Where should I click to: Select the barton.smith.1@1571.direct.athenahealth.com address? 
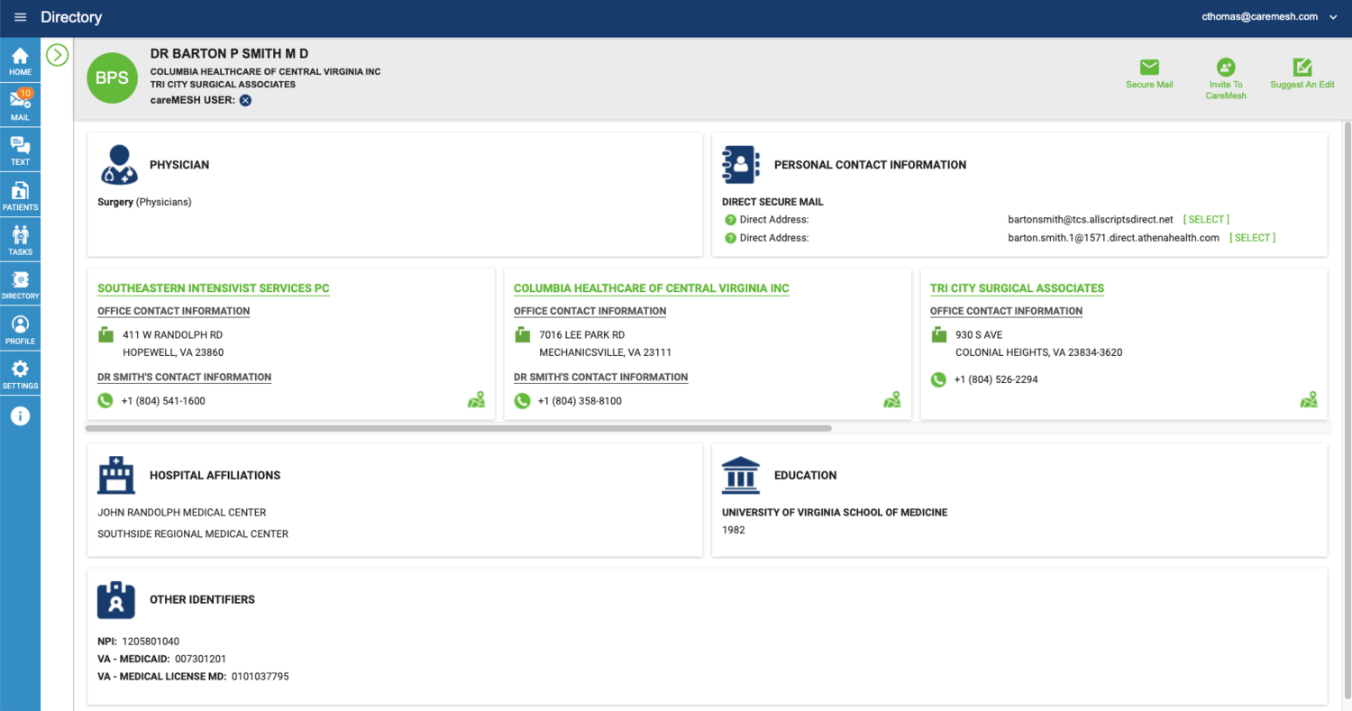(x=1252, y=238)
